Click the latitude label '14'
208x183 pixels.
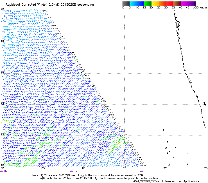[2, 104]
